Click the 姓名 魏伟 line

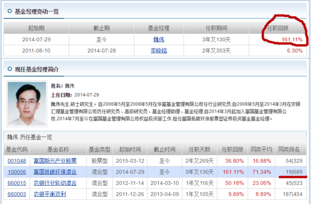[63, 86]
